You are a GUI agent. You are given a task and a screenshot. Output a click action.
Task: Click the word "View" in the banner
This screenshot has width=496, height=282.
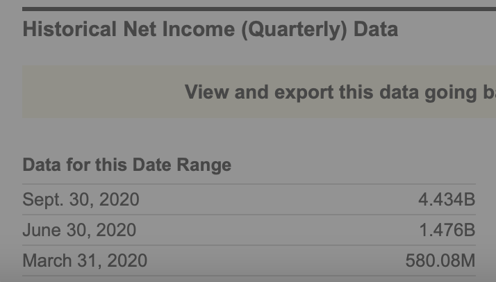point(207,92)
